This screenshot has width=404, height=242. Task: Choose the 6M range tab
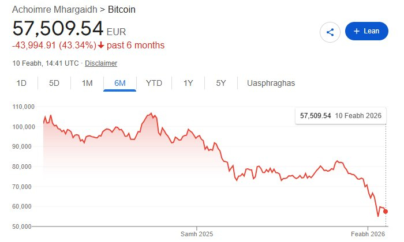[x=120, y=83]
